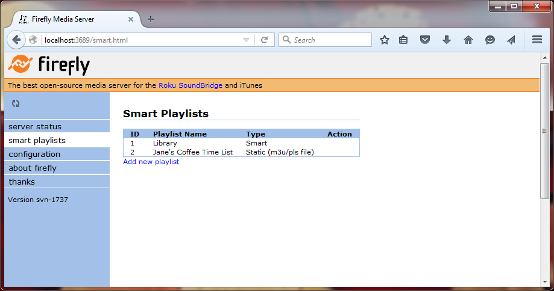Go to the browser Home icon
554x291 pixels.
[468, 40]
